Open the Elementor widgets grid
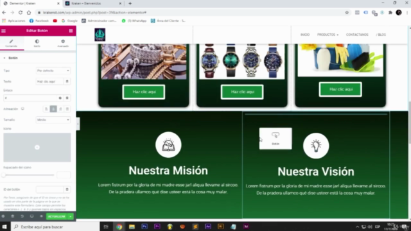Viewport: 411px width, 231px height. (71, 31)
